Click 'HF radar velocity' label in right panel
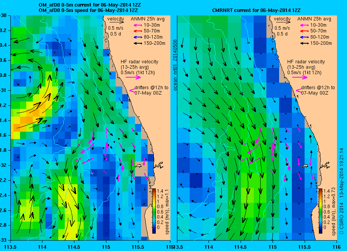This screenshot has width=347, height=251. click(306, 62)
